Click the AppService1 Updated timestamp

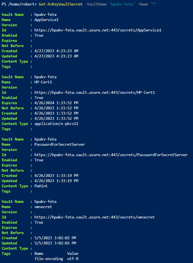click(x=56, y=56)
